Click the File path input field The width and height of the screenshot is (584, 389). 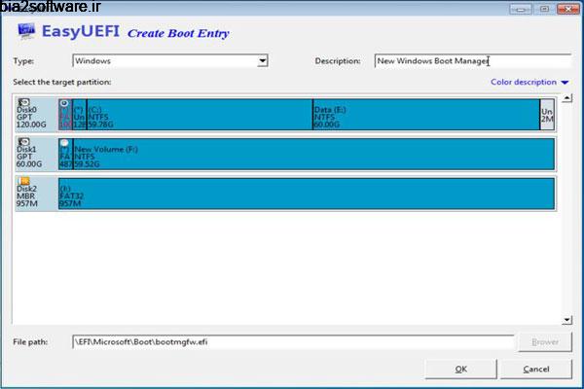[293, 341]
